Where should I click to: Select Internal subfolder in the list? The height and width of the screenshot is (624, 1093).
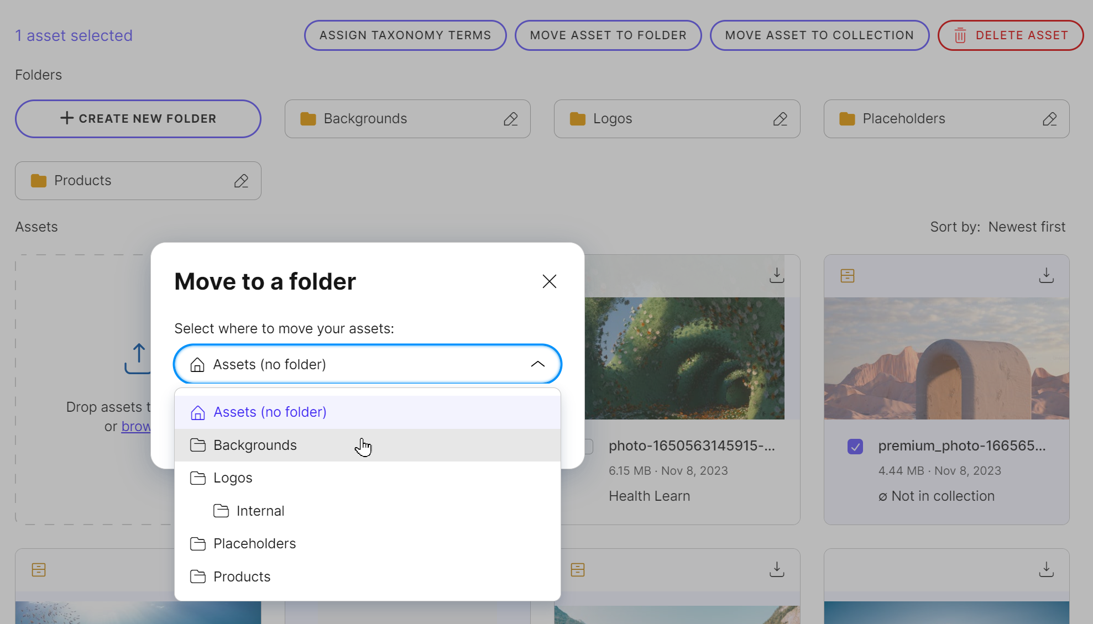(260, 511)
